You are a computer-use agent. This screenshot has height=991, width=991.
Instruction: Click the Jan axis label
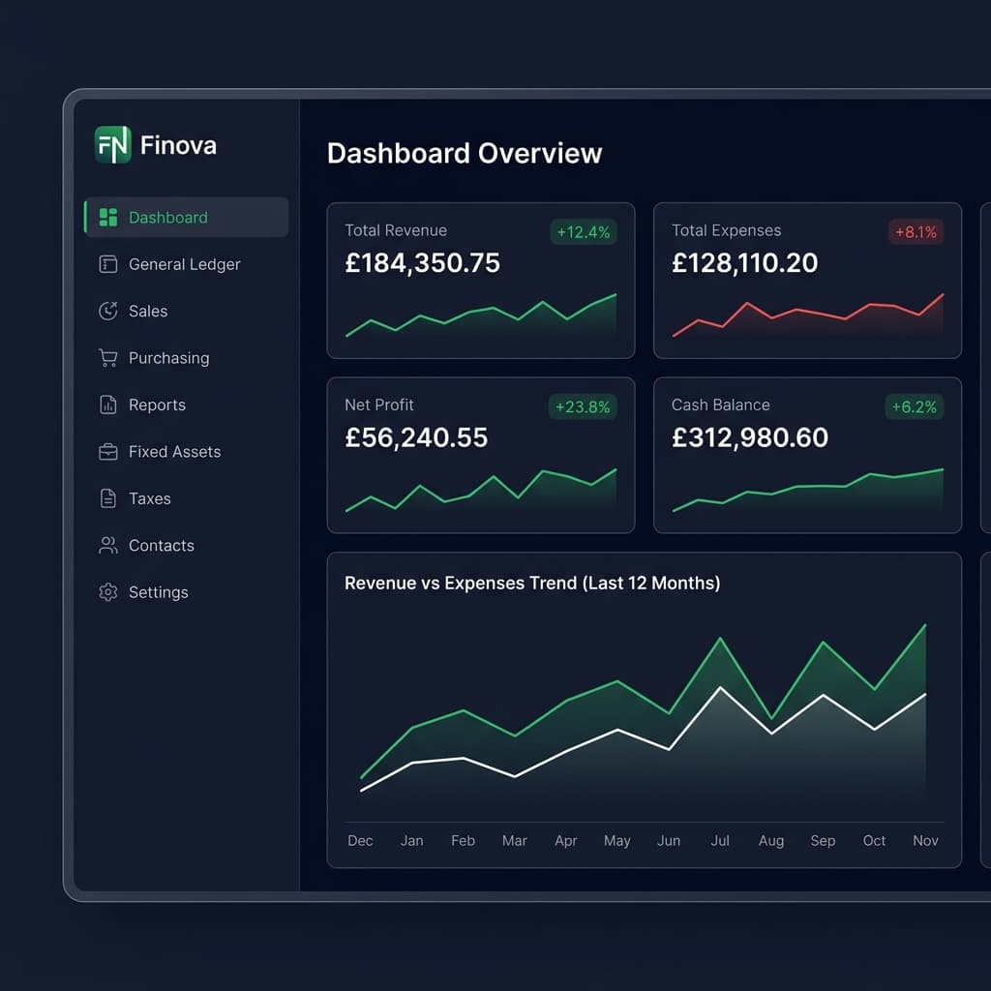[x=412, y=841]
